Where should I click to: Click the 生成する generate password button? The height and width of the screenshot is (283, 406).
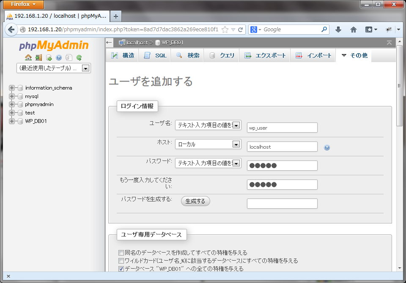point(195,201)
